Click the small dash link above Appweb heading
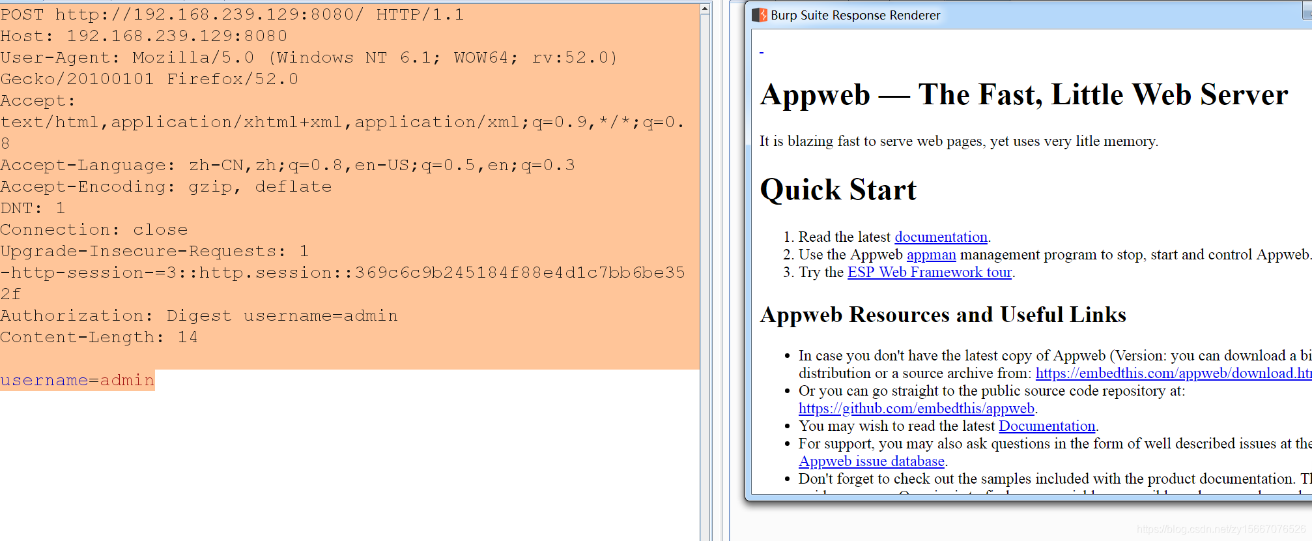The image size is (1312, 541). click(762, 51)
